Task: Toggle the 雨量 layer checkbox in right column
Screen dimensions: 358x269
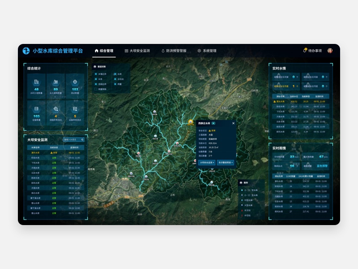Action: (x=115, y=84)
